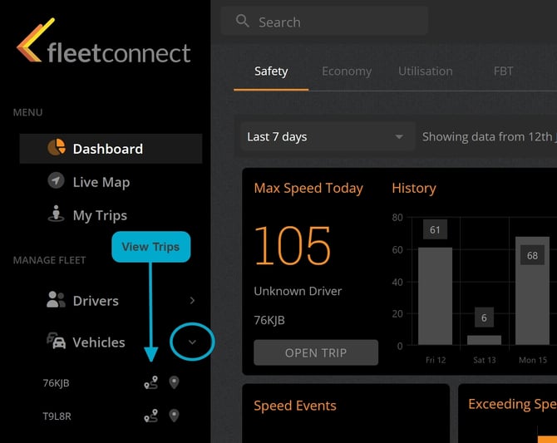The image size is (557, 443).
Task: Switch to the Utilisation tab
Action: [x=425, y=71]
